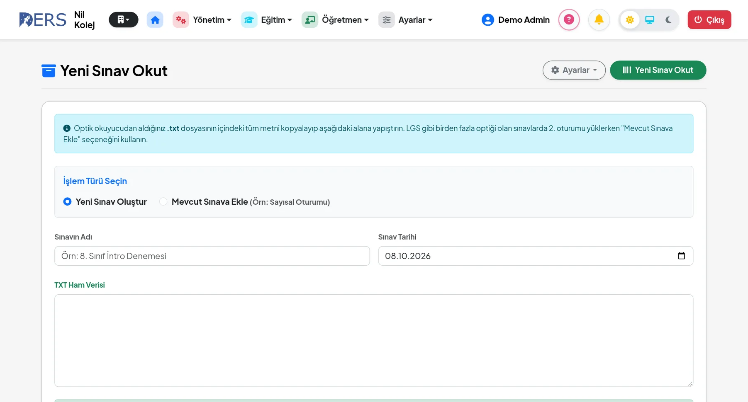Switch to dark theme moon icon
This screenshot has height=402, width=748.
668,20
